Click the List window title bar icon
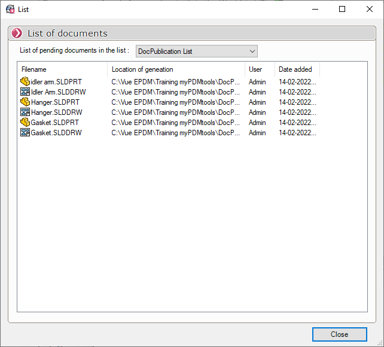The image size is (384, 347). (10, 9)
